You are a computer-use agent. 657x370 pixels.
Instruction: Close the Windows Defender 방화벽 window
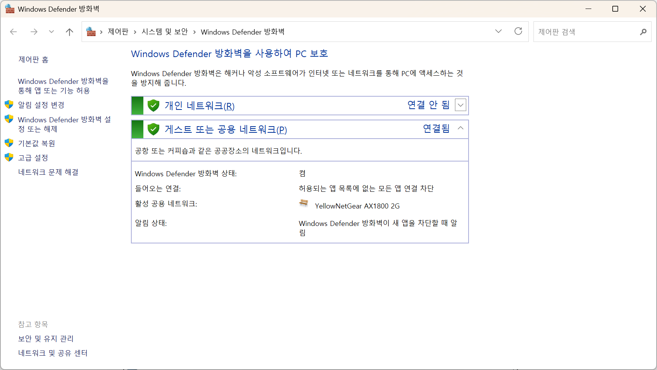click(x=643, y=9)
